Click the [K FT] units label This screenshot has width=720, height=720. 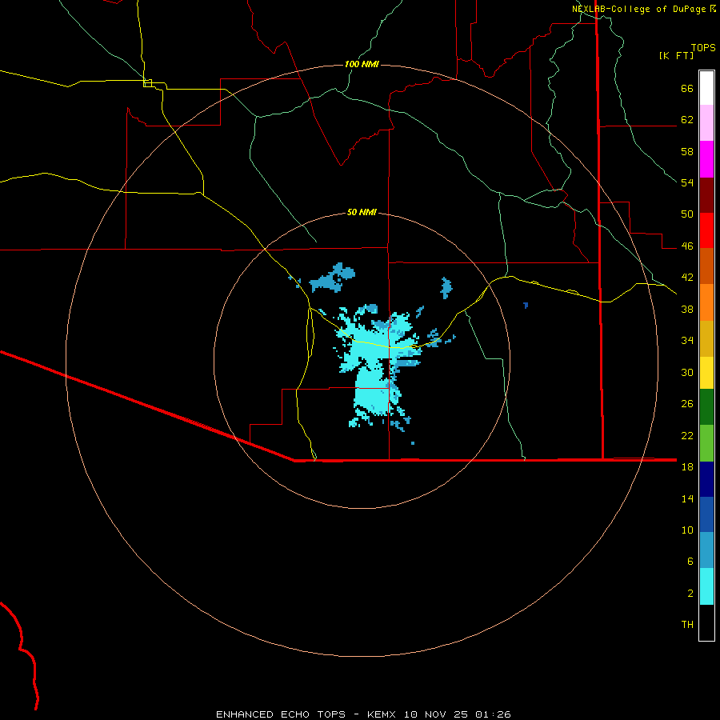click(x=676, y=55)
